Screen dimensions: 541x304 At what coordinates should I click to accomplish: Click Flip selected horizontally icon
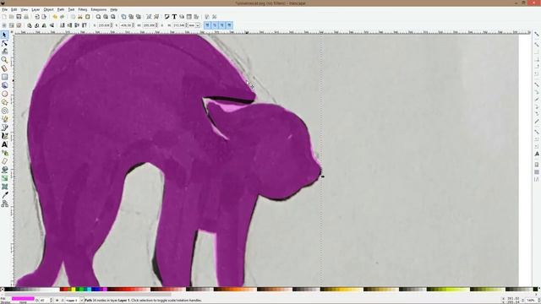pos(44,25)
